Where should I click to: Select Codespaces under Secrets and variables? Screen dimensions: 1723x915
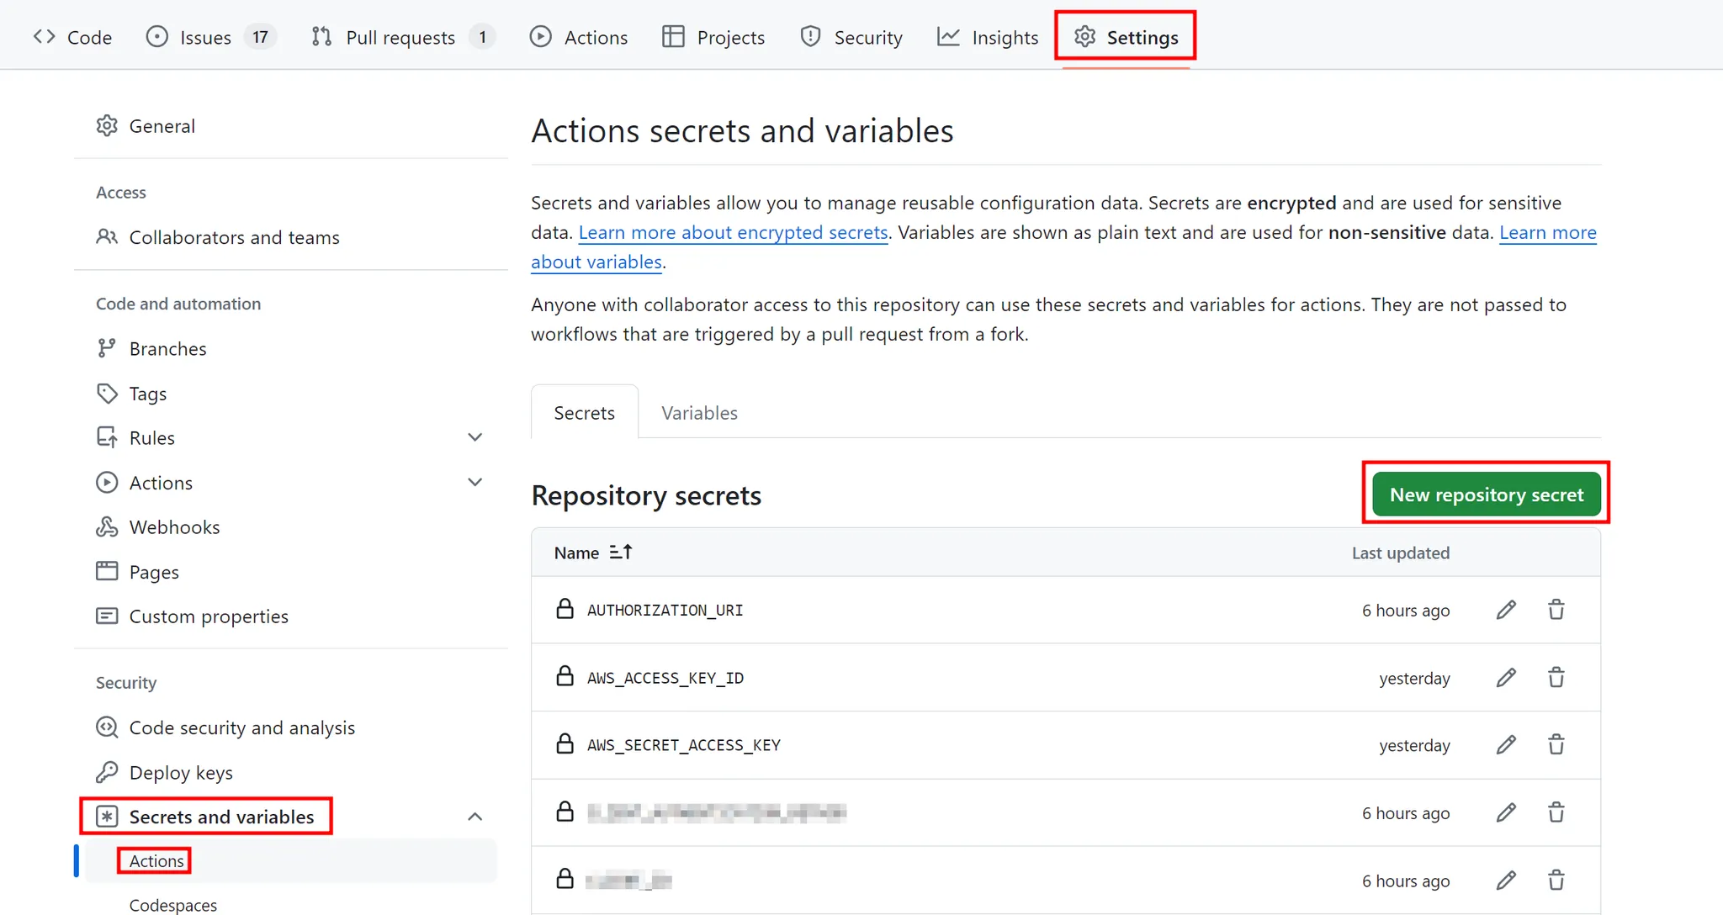(172, 905)
